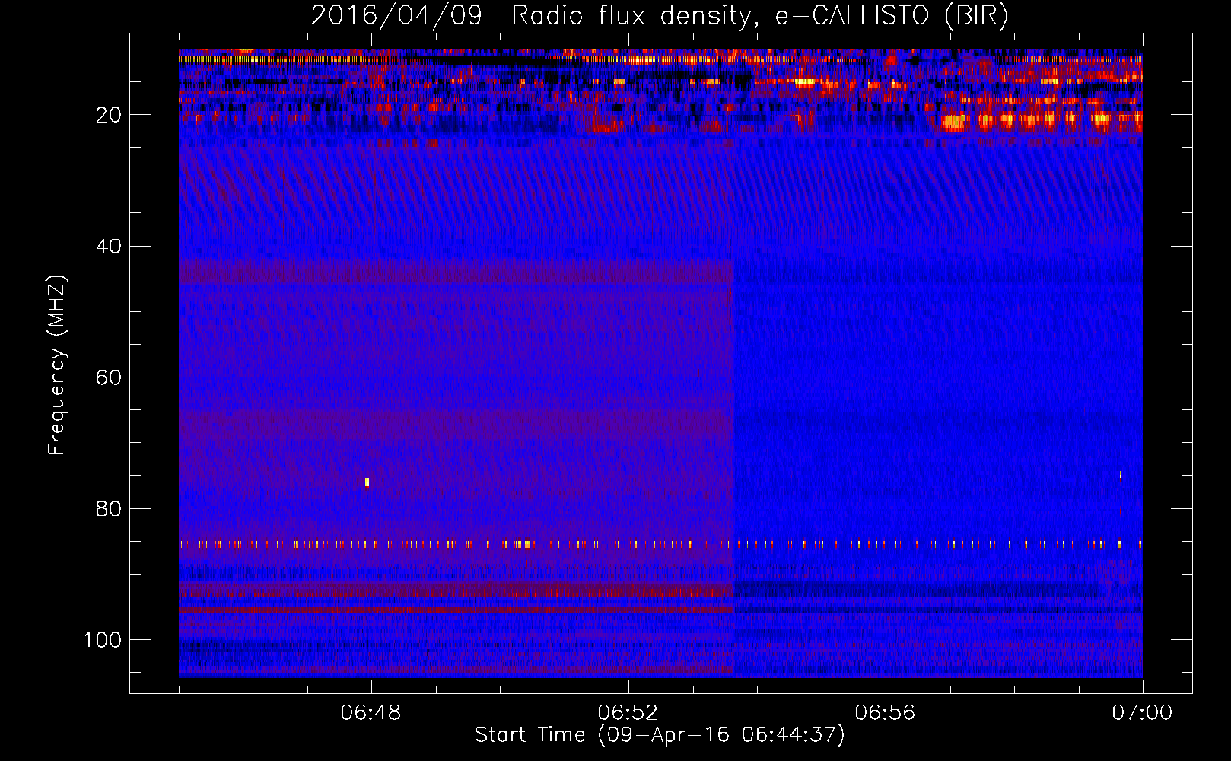Click the 'Frequency (MHZ)' axis label
Image resolution: width=1231 pixels, height=761 pixels.
[57, 365]
